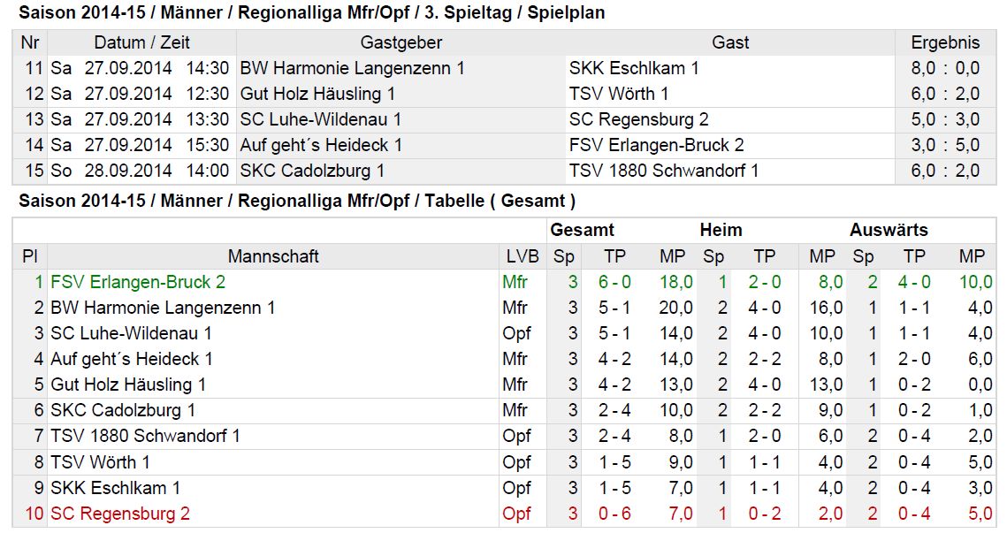Select the LVB column header

[x=523, y=256]
